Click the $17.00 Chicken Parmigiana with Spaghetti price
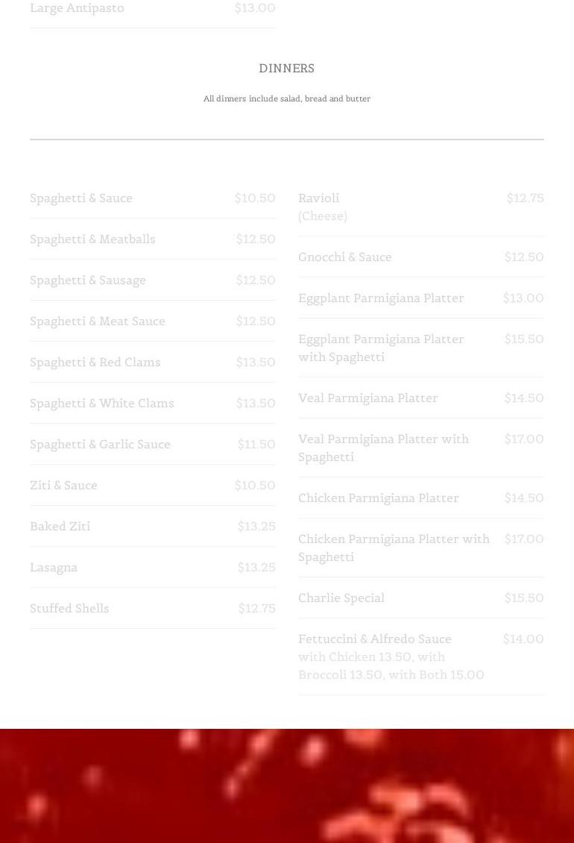This screenshot has width=574, height=843. tap(523, 539)
